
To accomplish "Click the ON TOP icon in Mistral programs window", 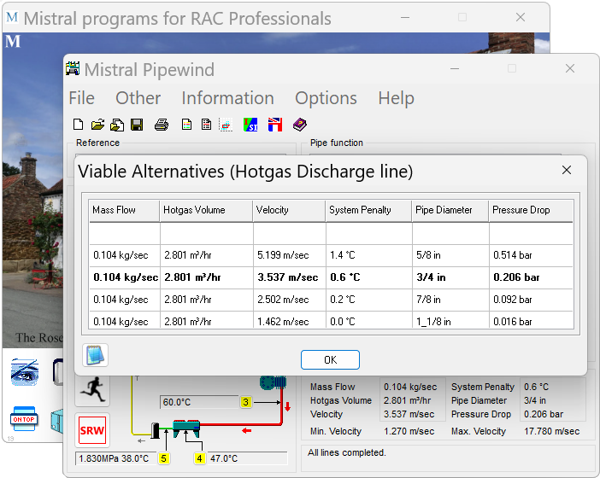I will 24,419.
